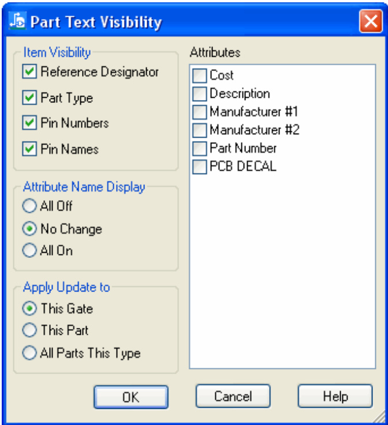The height and width of the screenshot is (425, 388).
Task: Click the Part Text Visibility title bar icon
Action: (x=18, y=22)
